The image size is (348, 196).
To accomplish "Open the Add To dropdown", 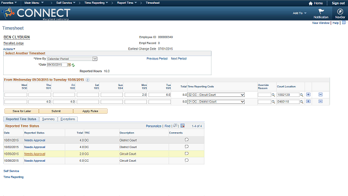I will (x=300, y=13).
